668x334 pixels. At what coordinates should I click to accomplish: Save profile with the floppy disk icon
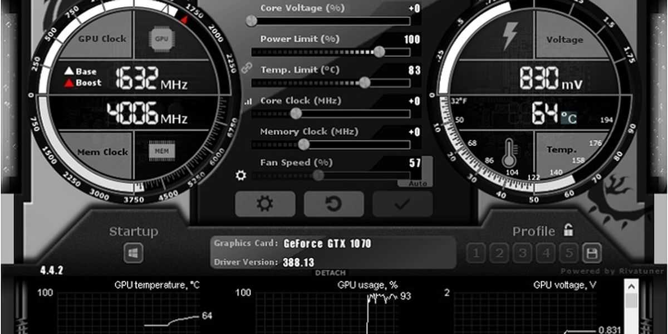[592, 254]
